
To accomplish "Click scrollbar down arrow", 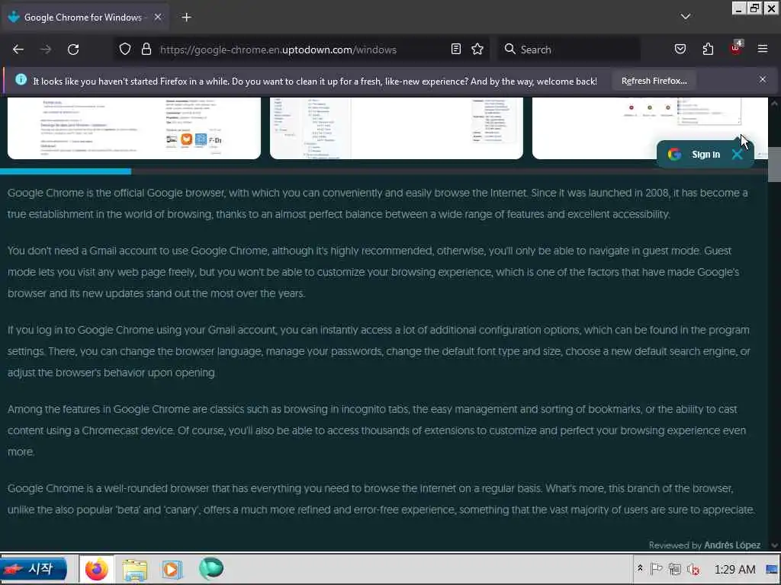I will click(x=774, y=545).
